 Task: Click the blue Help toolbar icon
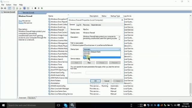[25, 8]
